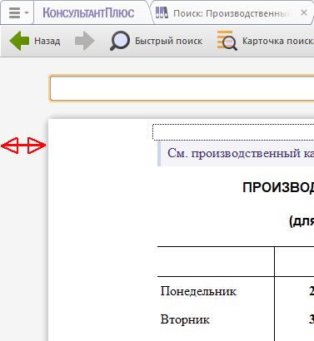
Task: Click the bookshelf icon on search tab
Action: 162,12
